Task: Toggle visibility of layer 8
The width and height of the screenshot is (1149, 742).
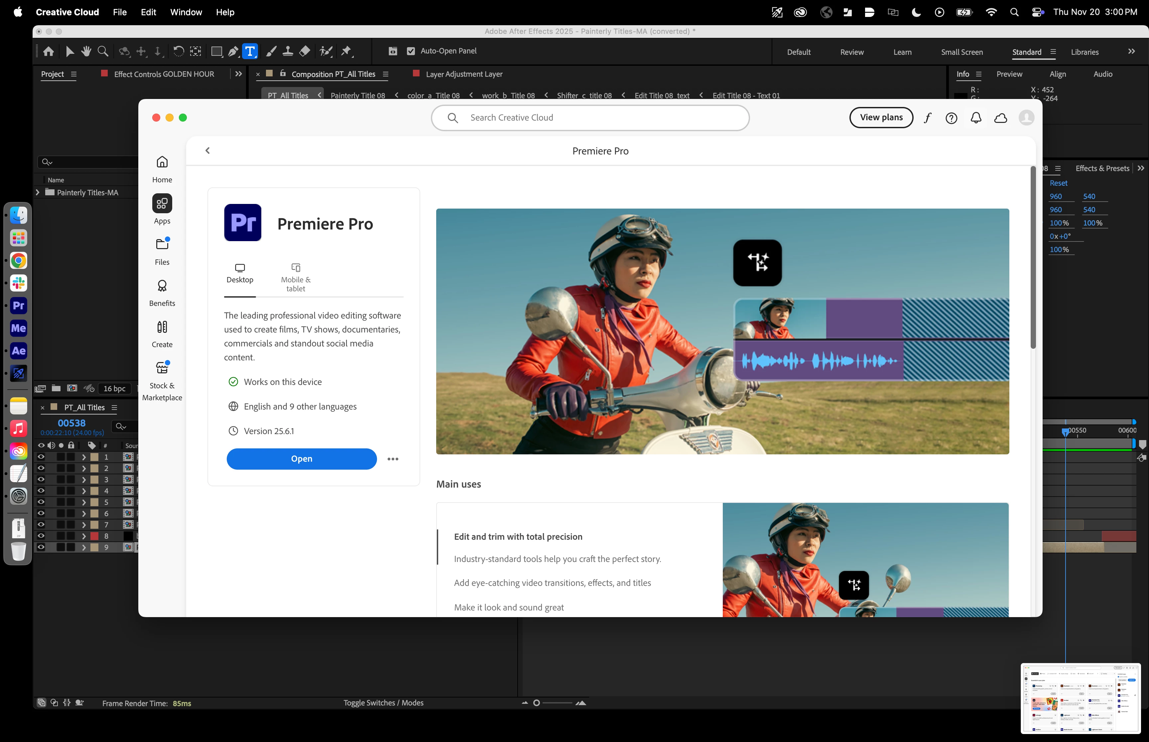Action: pos(41,536)
